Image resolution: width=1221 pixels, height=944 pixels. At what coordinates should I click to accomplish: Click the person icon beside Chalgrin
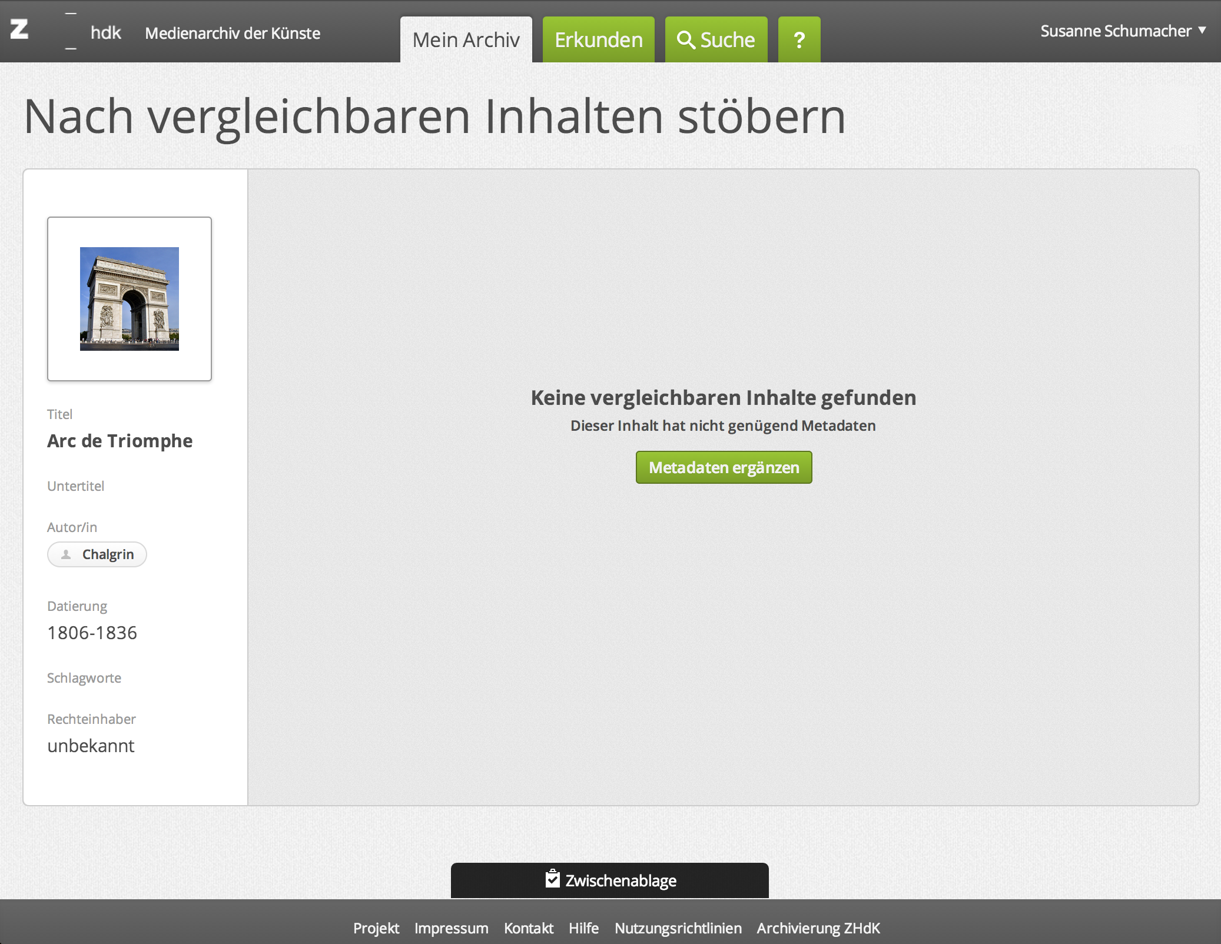point(66,554)
